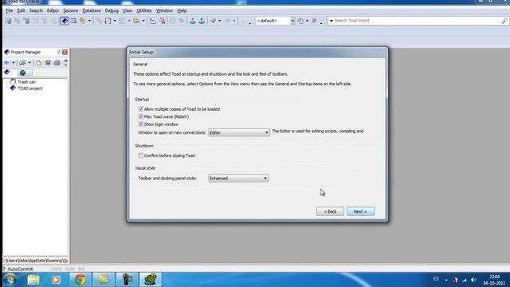Click the Startup section heading

tap(142, 99)
